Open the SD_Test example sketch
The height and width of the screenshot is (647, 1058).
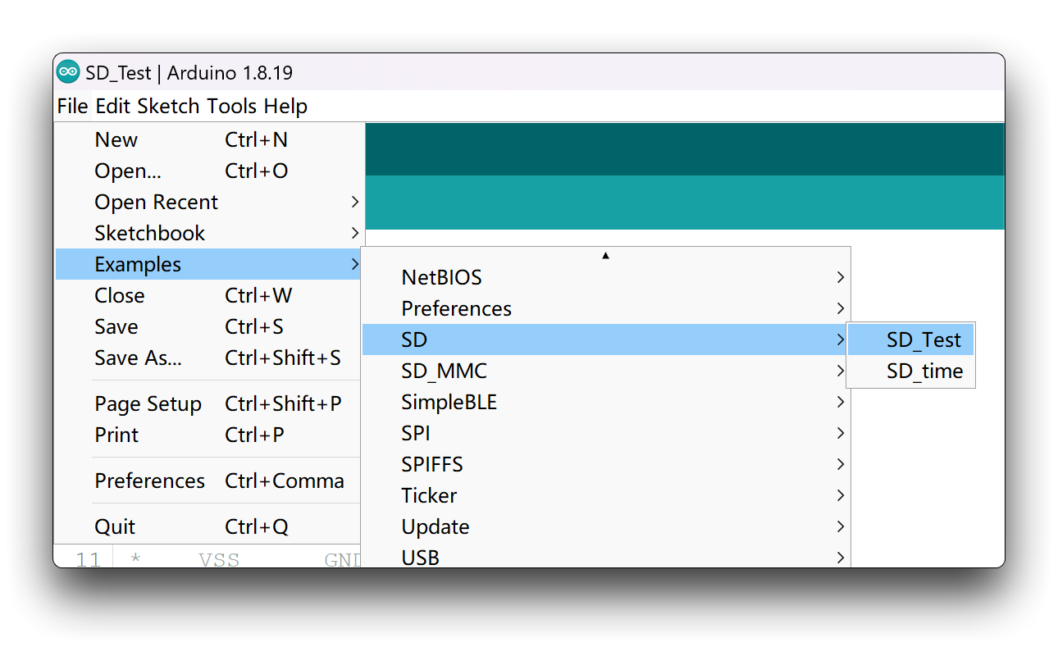coord(910,339)
